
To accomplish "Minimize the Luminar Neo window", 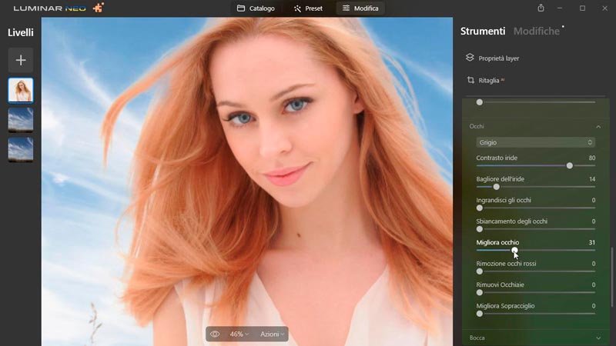I will pos(560,8).
